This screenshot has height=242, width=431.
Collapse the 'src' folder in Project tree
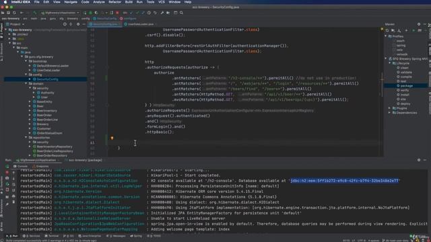(x=9, y=43)
